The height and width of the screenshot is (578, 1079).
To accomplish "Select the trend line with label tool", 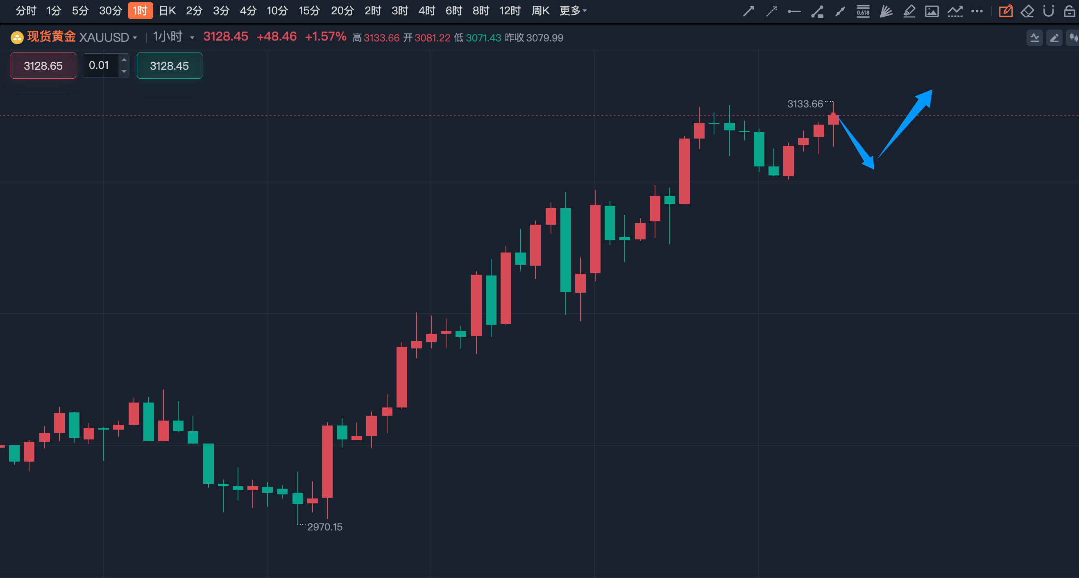I will 817,11.
